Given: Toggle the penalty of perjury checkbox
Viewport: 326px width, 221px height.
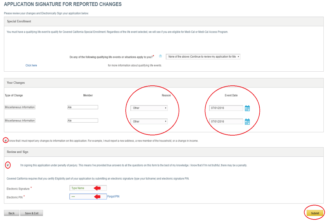Looking at the screenshot, I should [8, 165].
